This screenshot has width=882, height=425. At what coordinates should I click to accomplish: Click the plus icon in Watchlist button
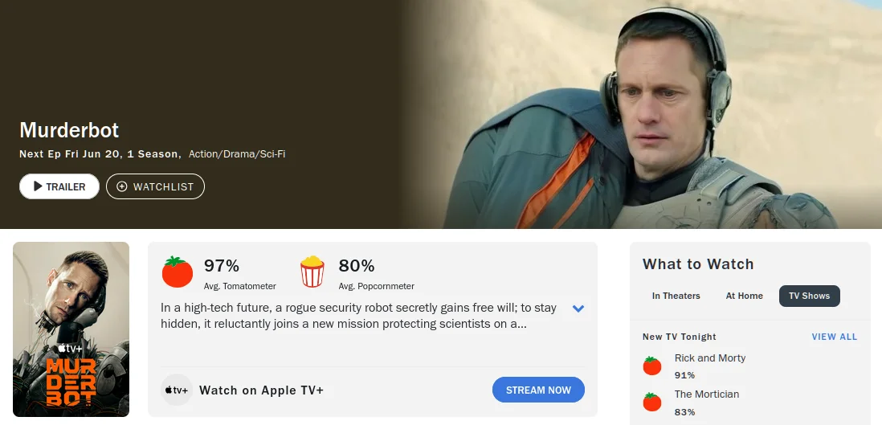(x=121, y=186)
